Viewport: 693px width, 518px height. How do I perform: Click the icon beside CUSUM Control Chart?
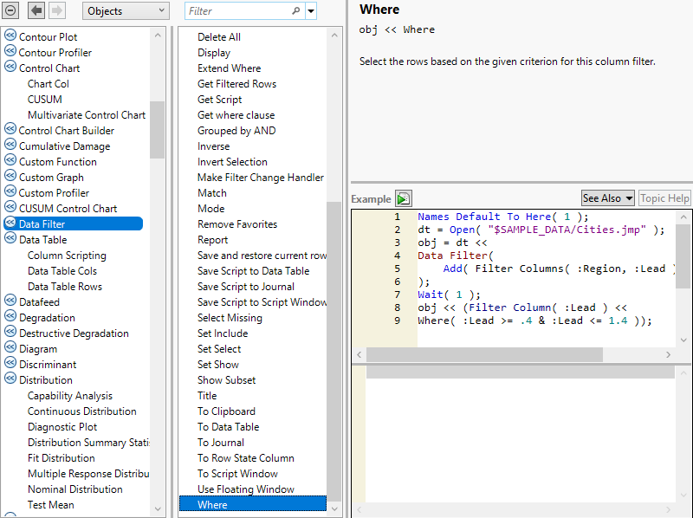10,207
